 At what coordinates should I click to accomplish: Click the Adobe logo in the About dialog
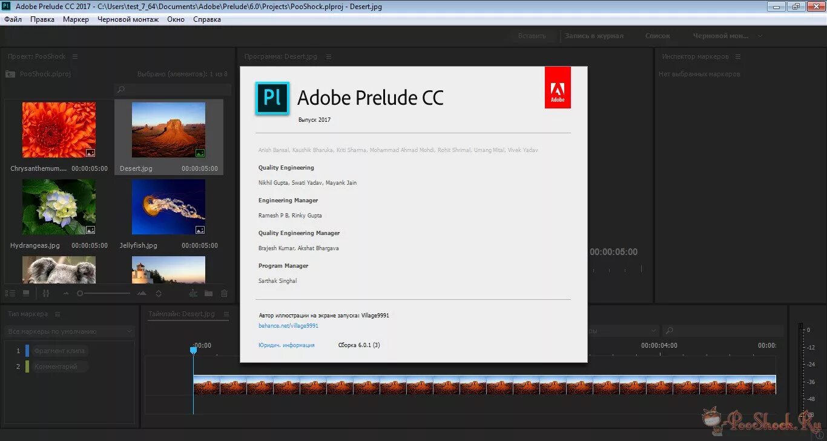tap(558, 87)
